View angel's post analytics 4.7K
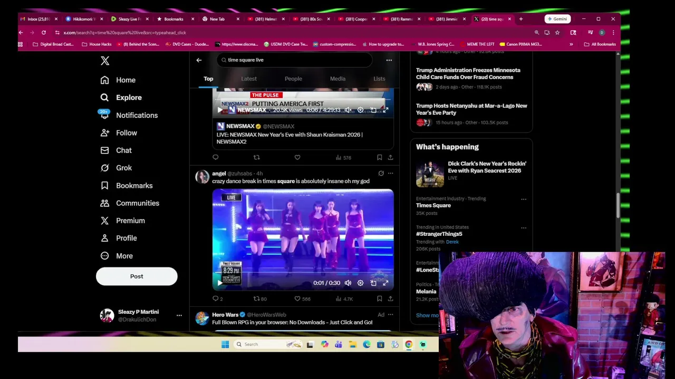This screenshot has height=379, width=675. point(344,299)
